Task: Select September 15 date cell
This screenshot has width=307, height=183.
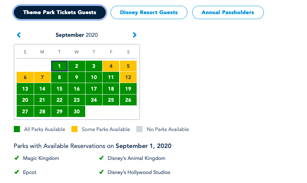Action: pos(59,89)
